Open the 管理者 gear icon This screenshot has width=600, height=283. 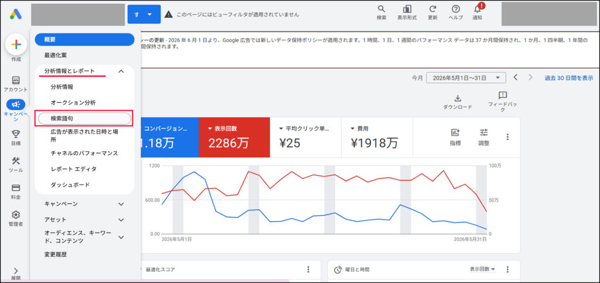[16, 214]
